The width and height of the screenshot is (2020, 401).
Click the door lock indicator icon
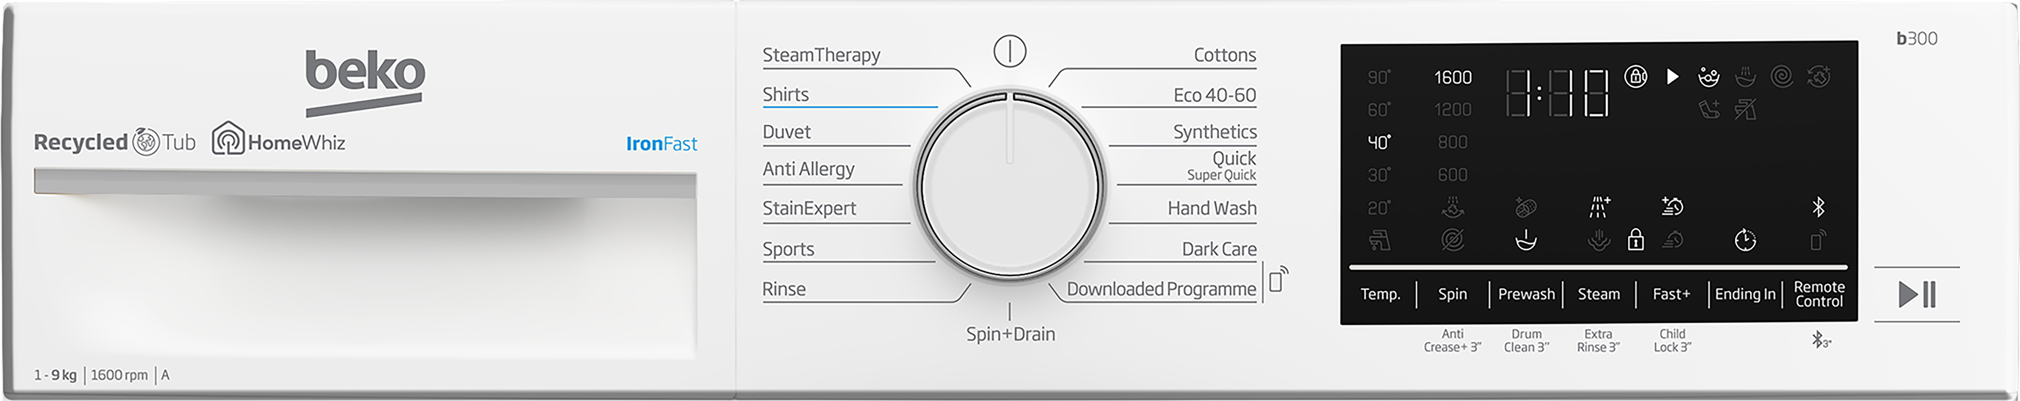point(1635,77)
